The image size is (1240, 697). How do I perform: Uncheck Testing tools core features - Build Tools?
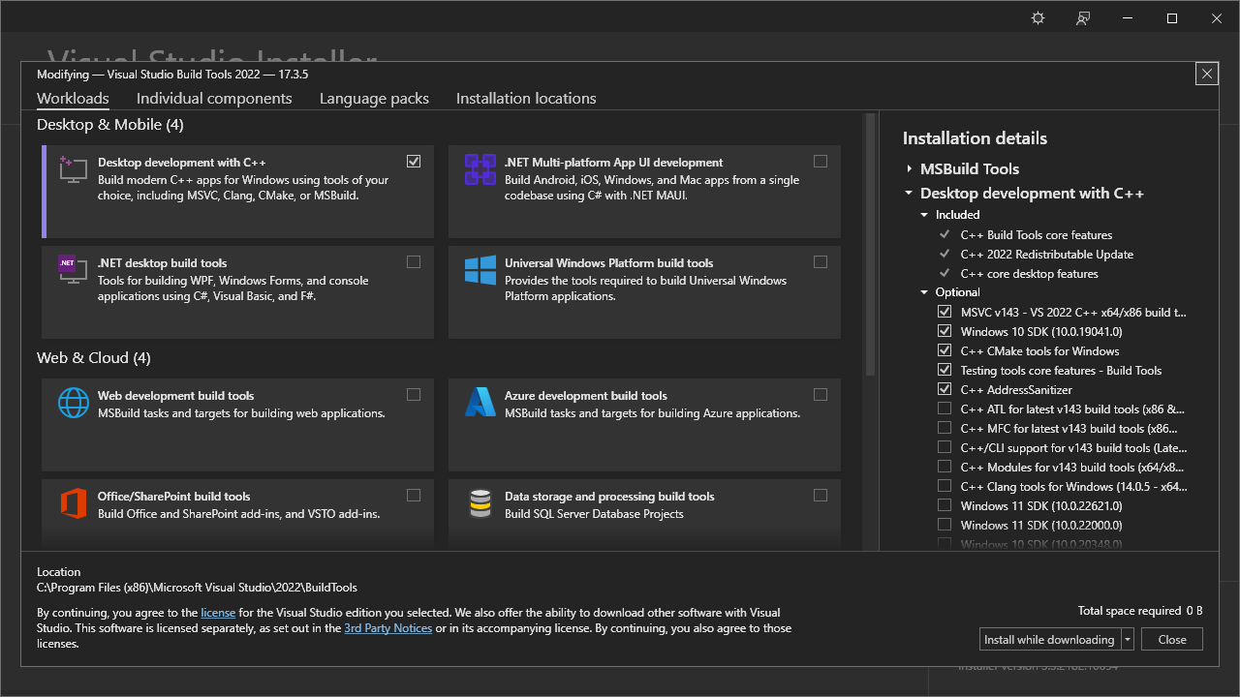[945, 370]
